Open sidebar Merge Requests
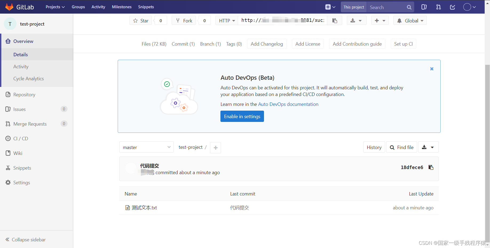The height and width of the screenshot is (248, 490). (x=37, y=124)
